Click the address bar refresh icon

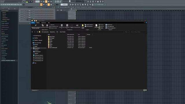(126, 32)
